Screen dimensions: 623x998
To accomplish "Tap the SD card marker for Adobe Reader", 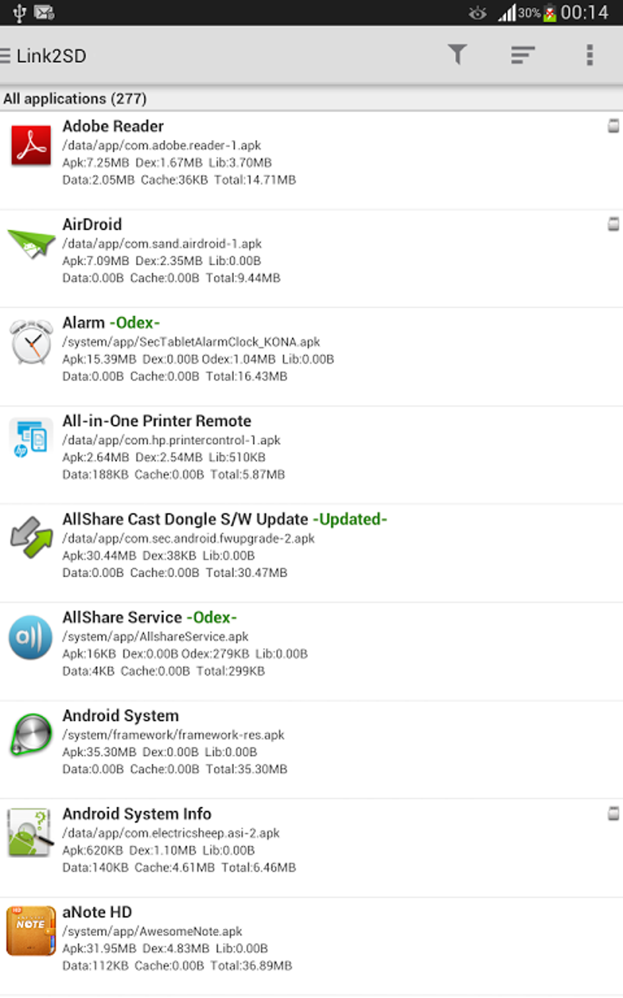I will click(613, 126).
